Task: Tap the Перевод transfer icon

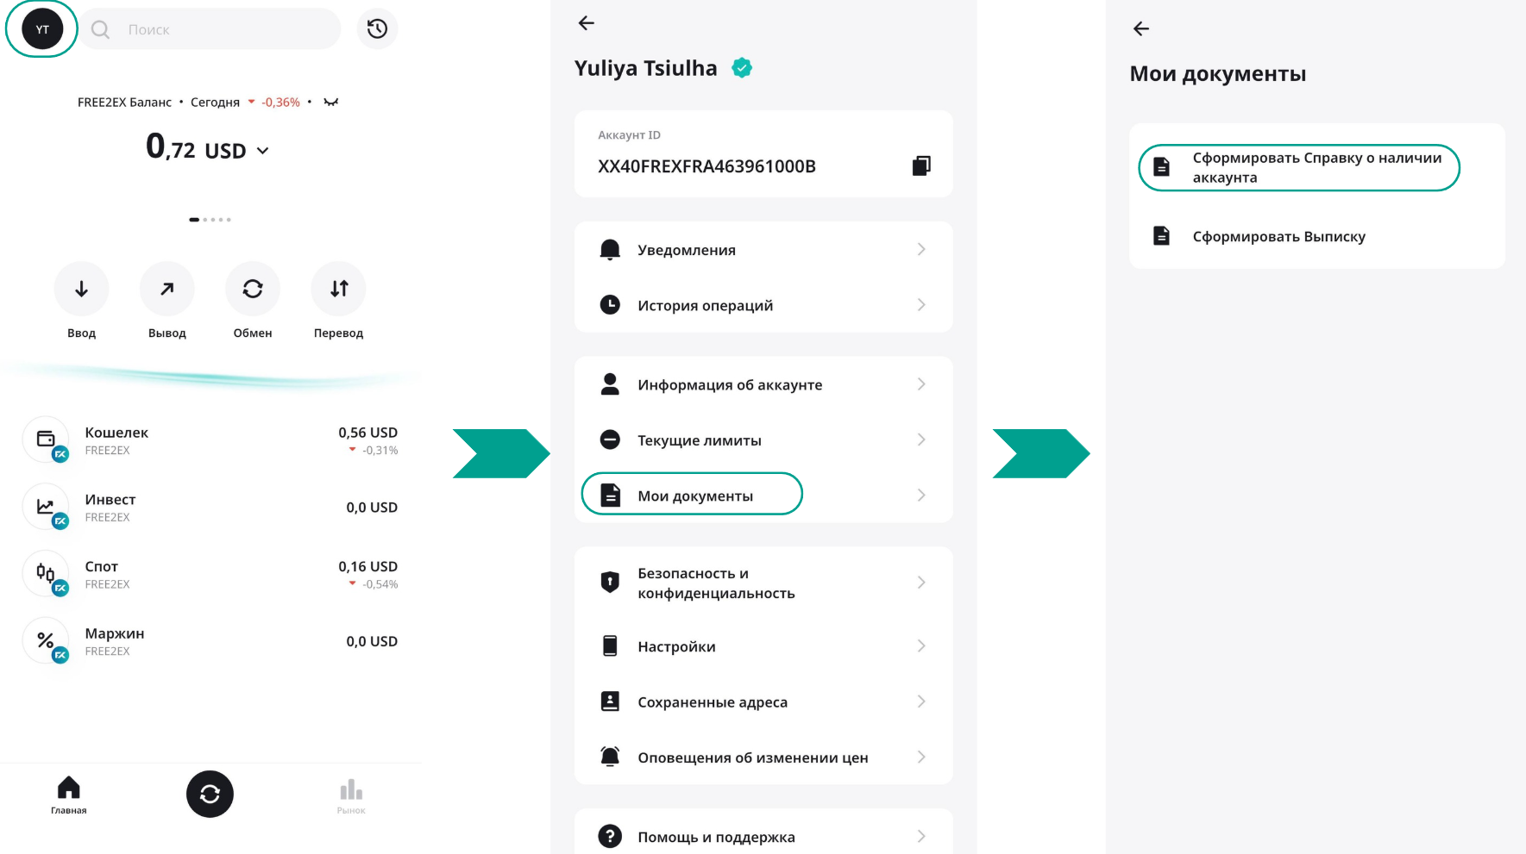Action: [x=339, y=289]
